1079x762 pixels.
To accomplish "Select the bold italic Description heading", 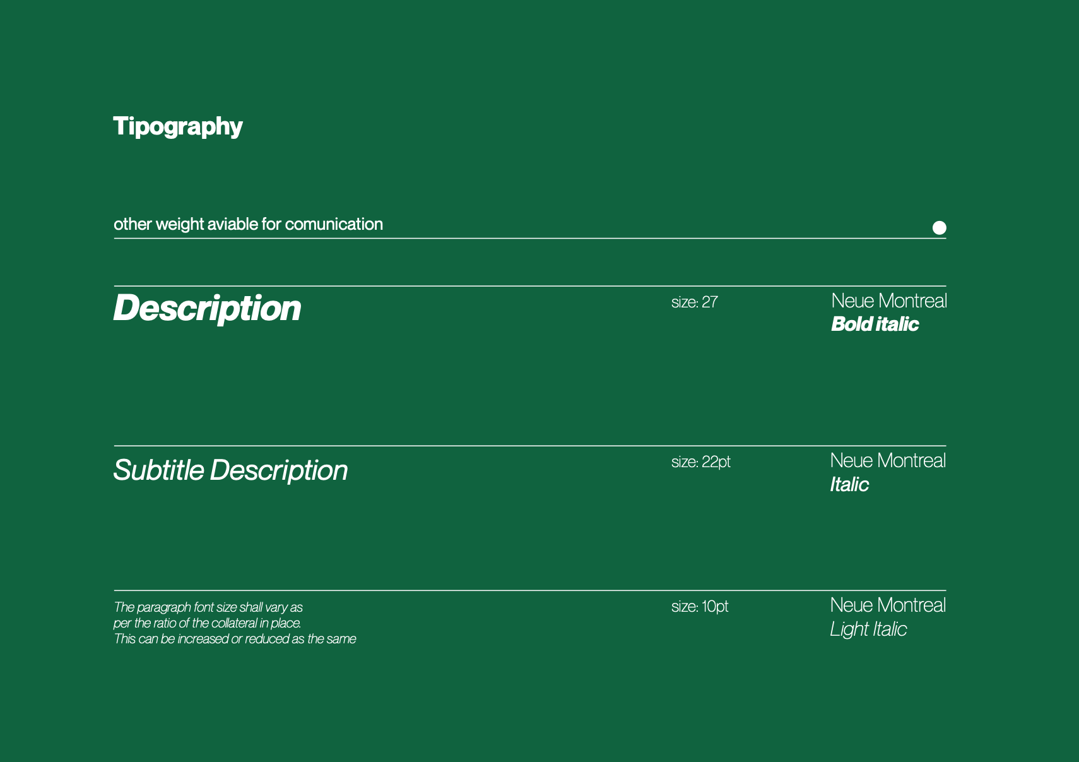I will click(x=207, y=308).
